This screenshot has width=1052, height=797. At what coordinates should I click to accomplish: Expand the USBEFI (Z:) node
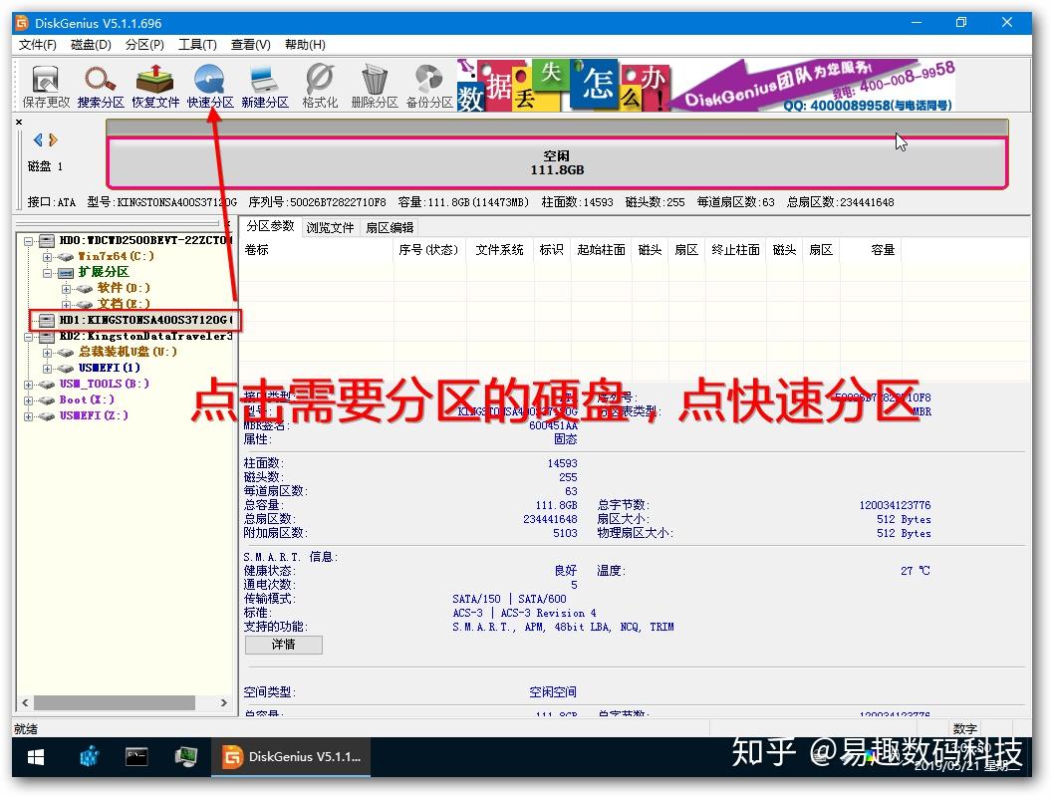28,416
